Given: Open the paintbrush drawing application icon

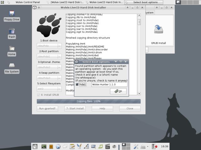Looking at the screenshot, I should coord(86,147).
